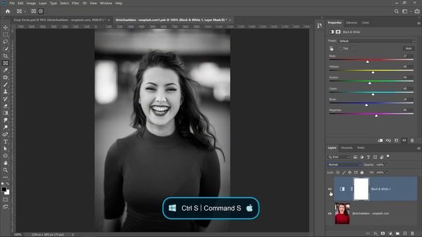
Task: Open the Normal blend mode dropdown
Action: (x=344, y=165)
